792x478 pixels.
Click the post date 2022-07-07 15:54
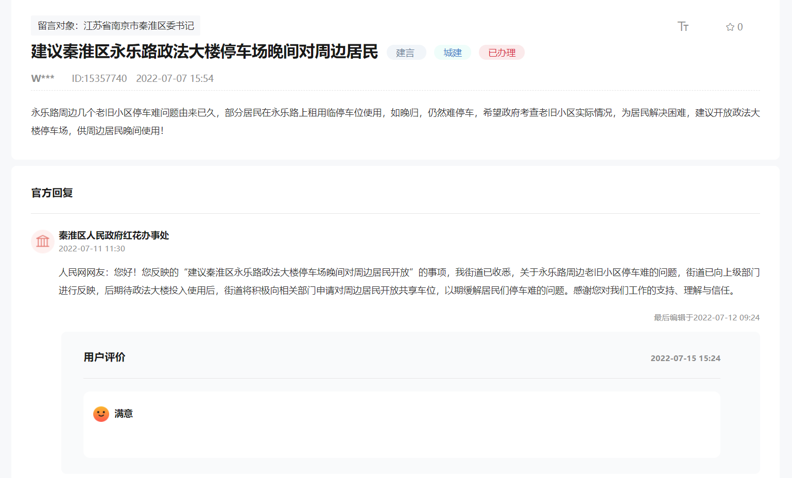[x=175, y=78]
